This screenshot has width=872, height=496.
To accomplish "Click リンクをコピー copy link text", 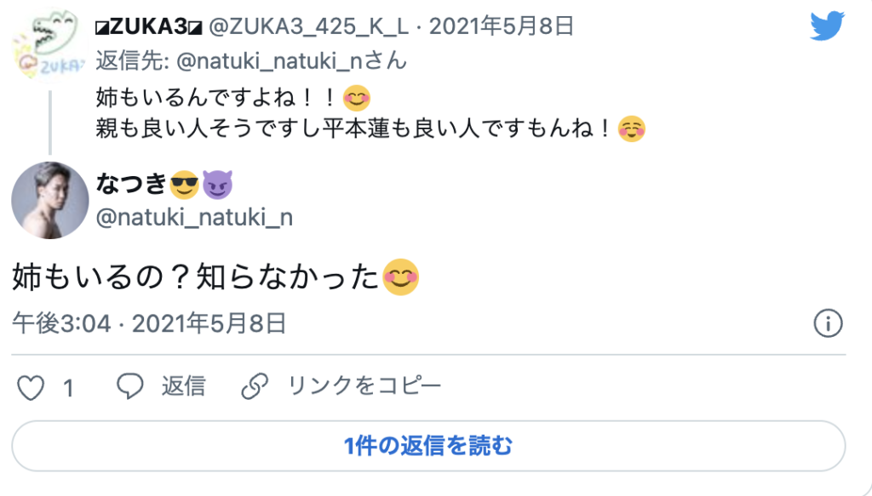I will tap(364, 385).
